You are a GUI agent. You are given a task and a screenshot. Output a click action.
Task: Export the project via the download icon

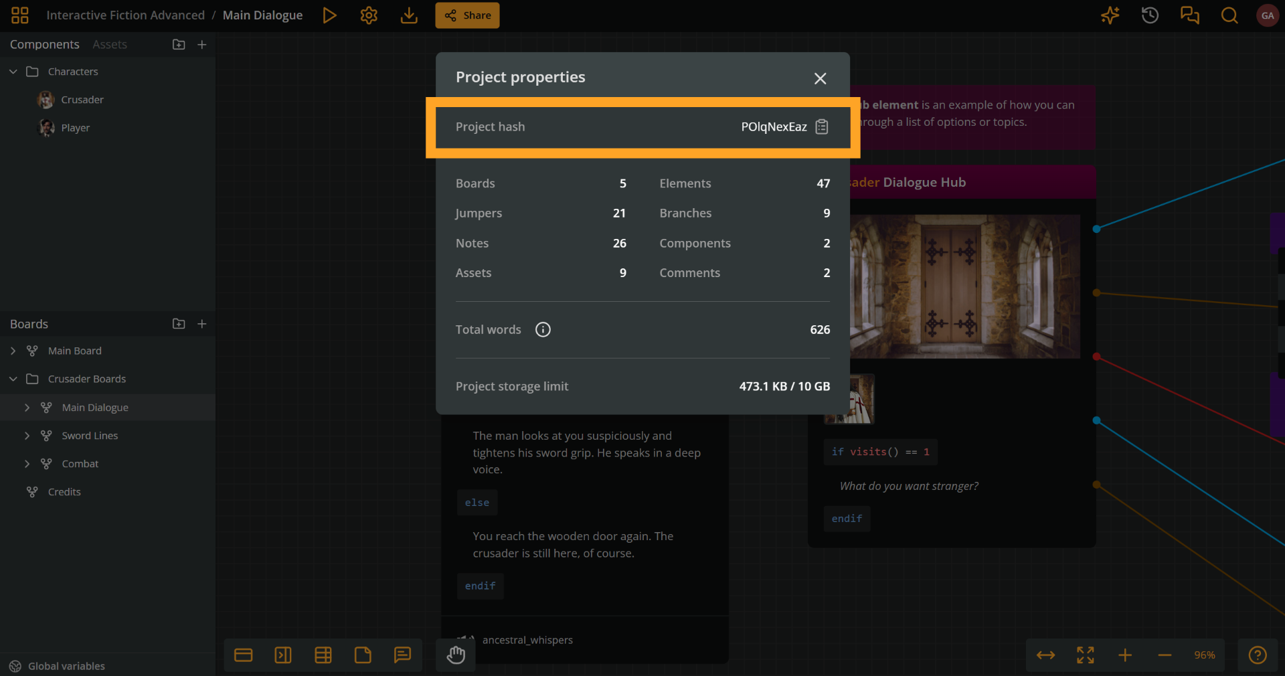click(x=408, y=15)
